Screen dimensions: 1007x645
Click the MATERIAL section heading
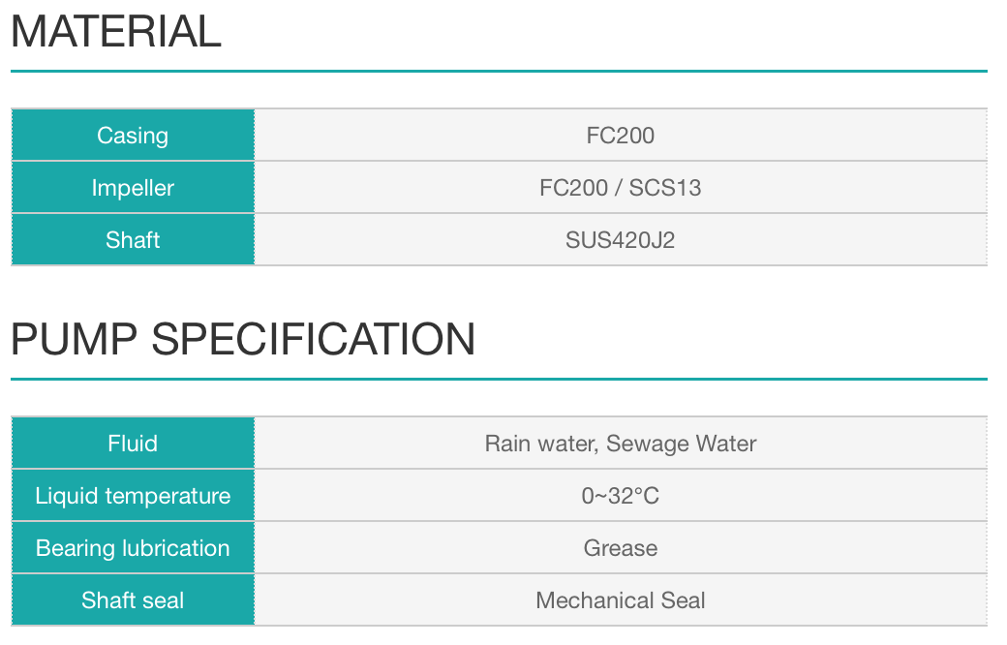pos(116,31)
